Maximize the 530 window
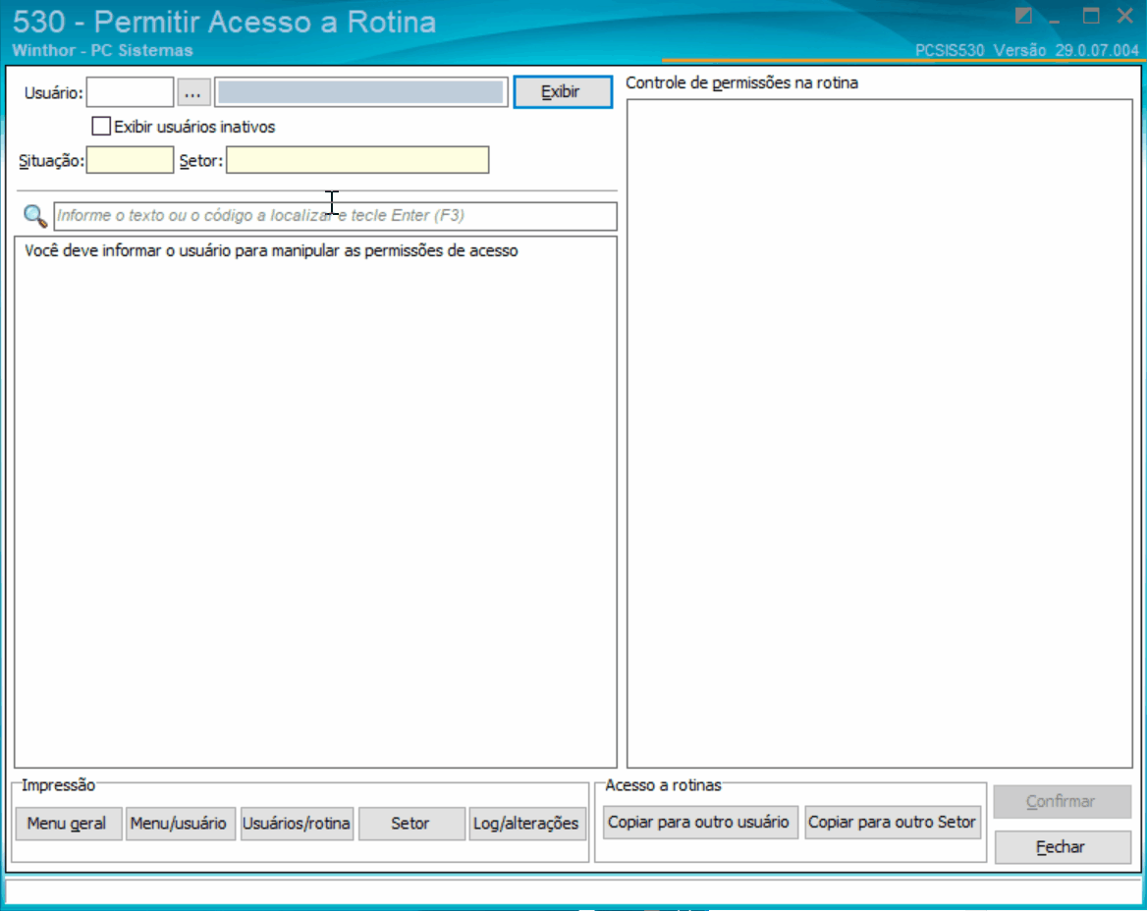Viewport: 1147px width, 911px height. (1091, 16)
